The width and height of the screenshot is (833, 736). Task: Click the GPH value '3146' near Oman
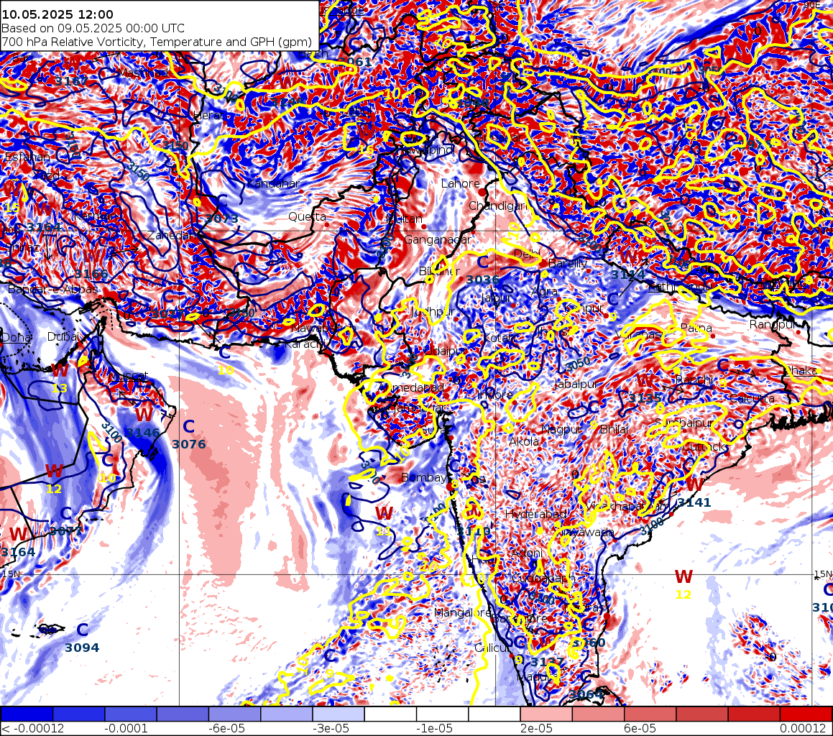click(142, 433)
